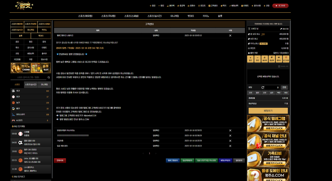Select 스포츠(실시간) tab above sport list

[30, 85]
